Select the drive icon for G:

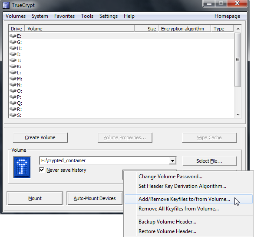tap(13, 42)
